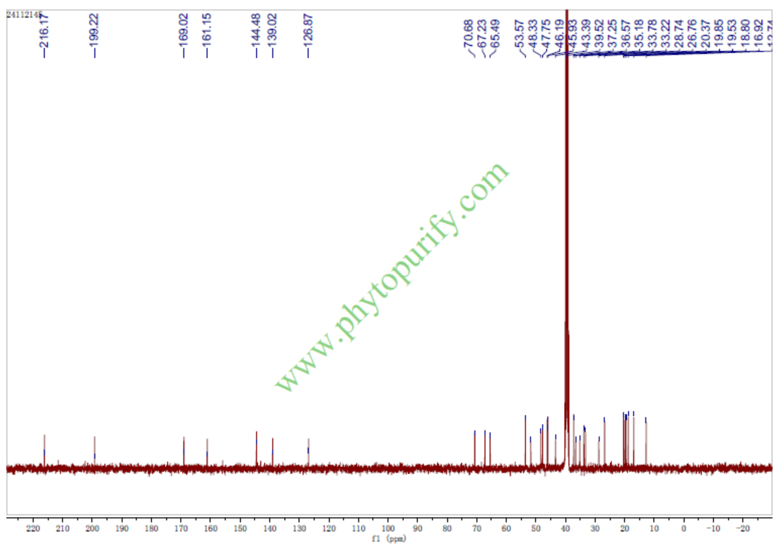
Task: Click the spectrum ID 24112145 text
Action: 23,14
